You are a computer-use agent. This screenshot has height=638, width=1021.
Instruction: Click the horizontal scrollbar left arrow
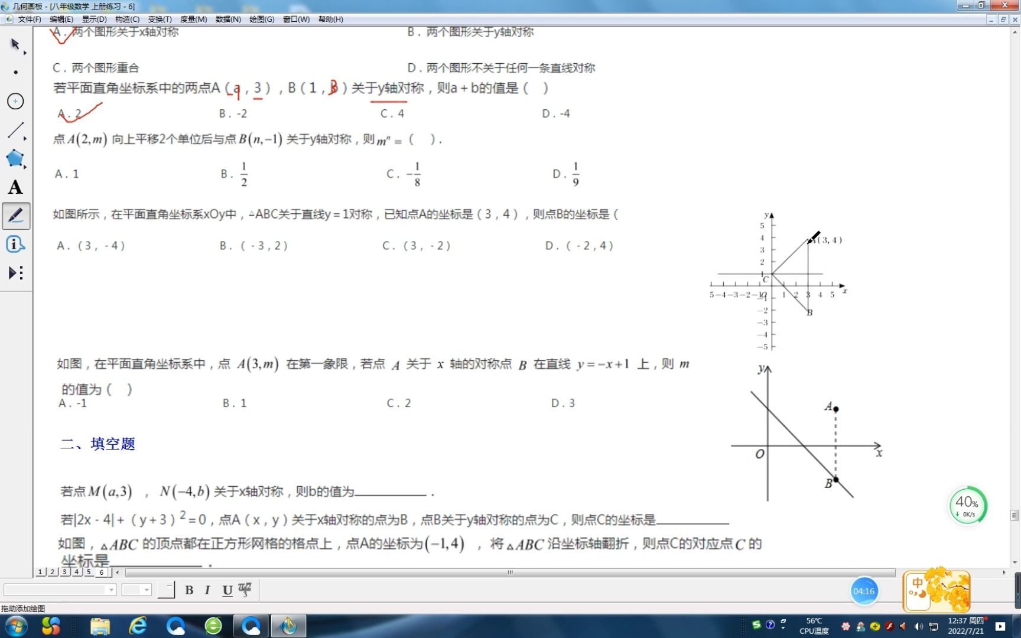tap(118, 572)
